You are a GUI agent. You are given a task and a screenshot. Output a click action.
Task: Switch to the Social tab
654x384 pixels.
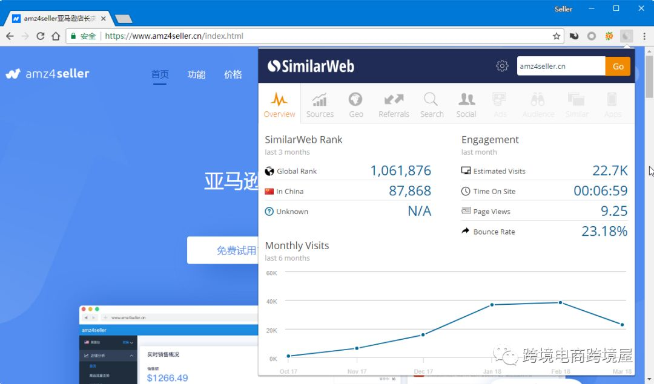[x=466, y=105]
